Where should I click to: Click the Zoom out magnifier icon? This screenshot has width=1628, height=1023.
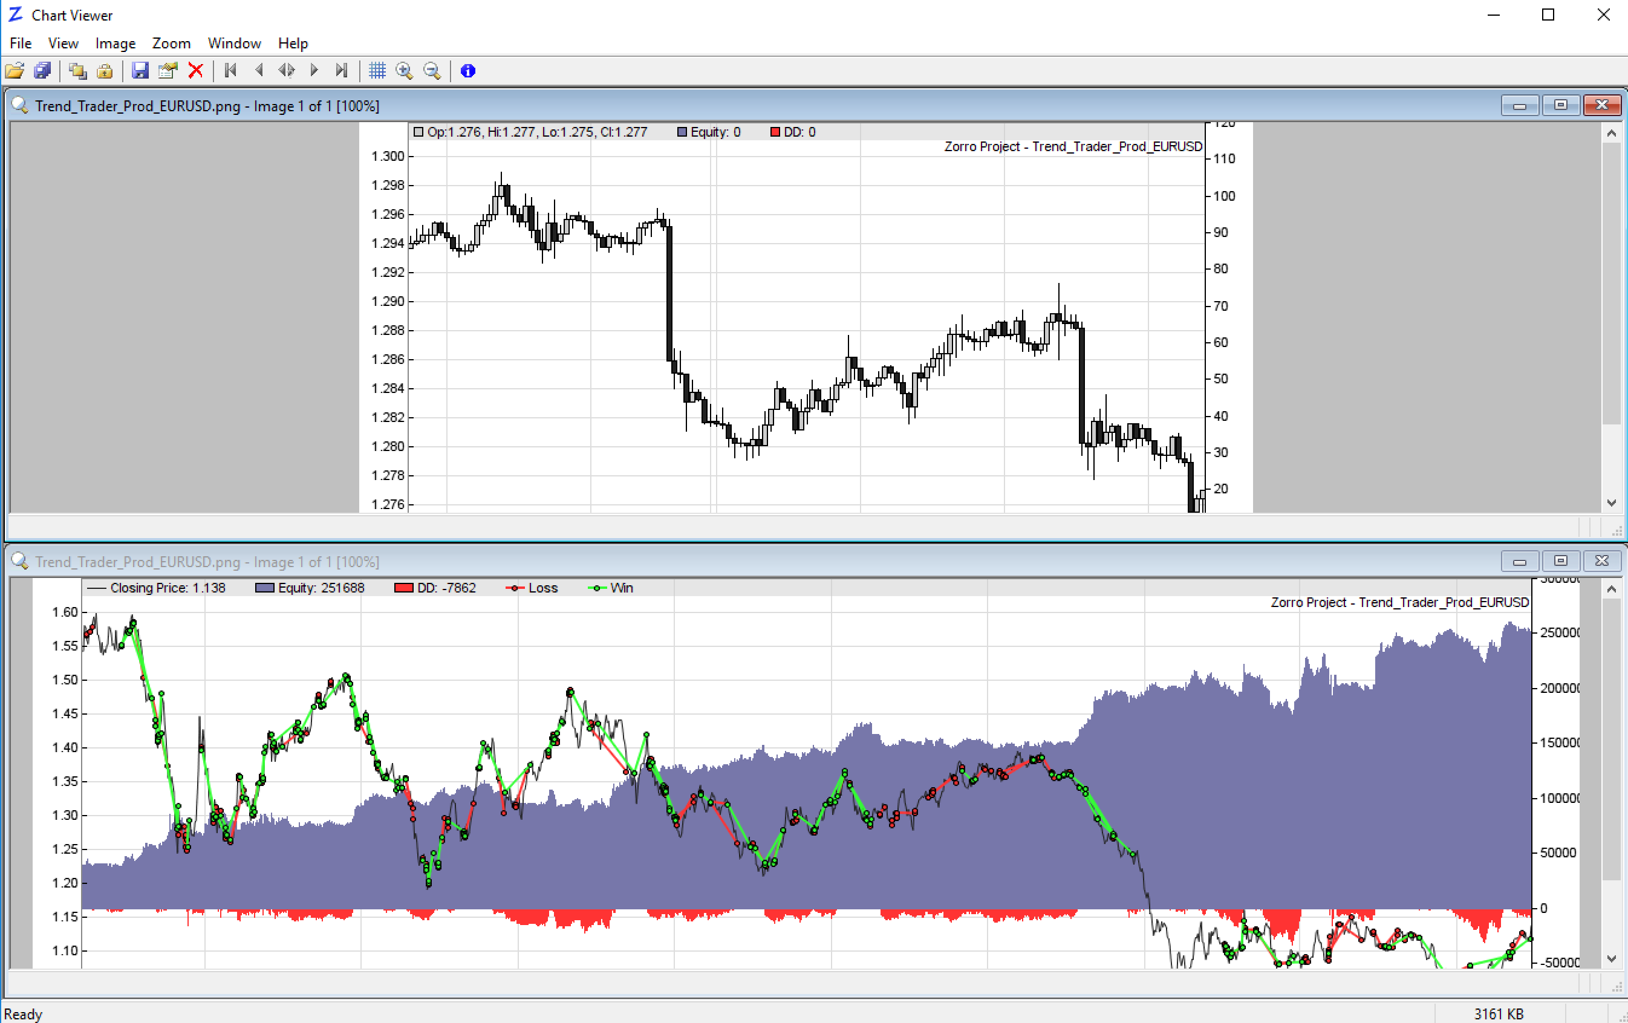(432, 70)
